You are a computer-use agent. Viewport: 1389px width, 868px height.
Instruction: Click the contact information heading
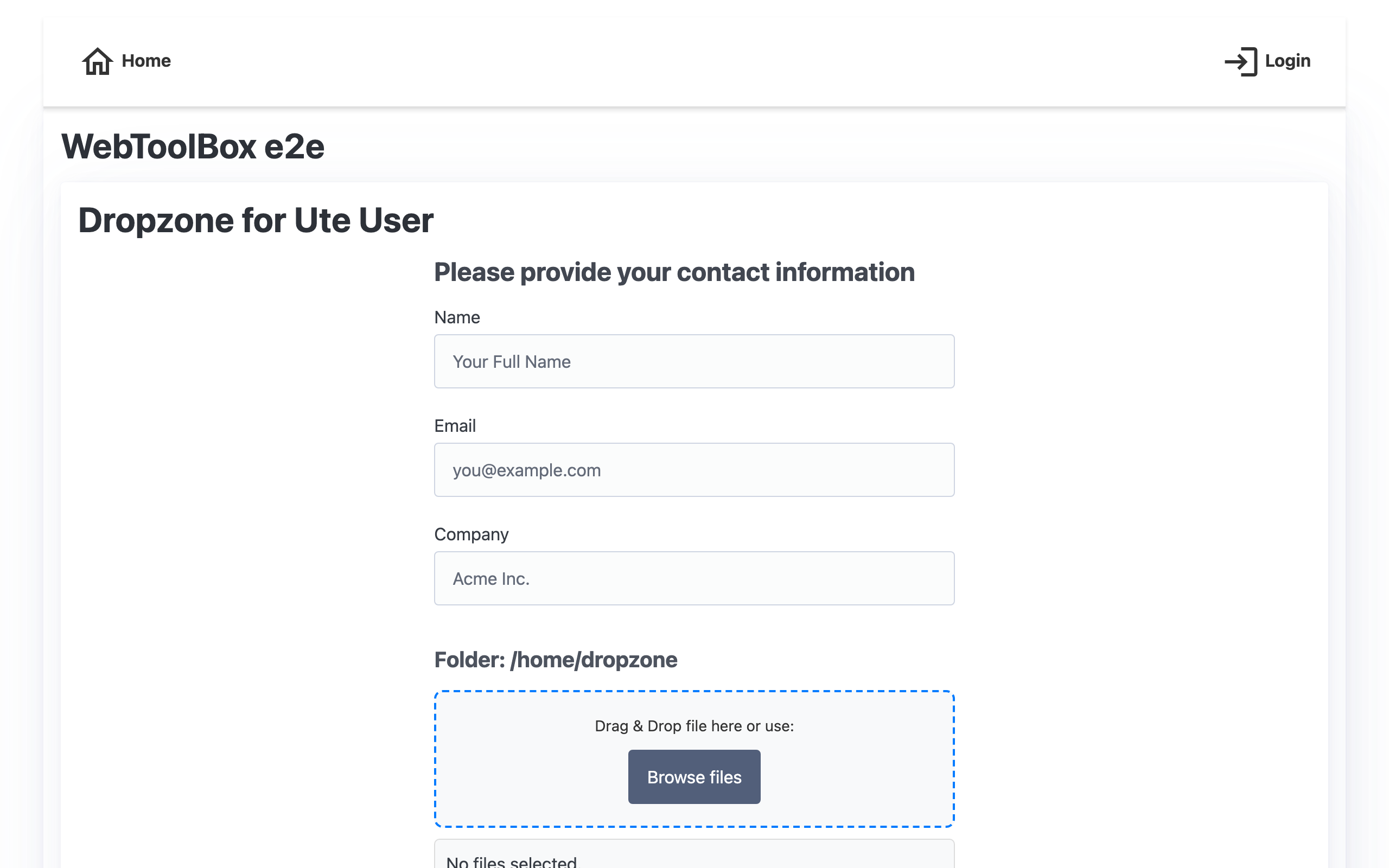coord(674,272)
